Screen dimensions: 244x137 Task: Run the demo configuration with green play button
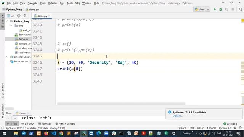(x=214, y=9)
